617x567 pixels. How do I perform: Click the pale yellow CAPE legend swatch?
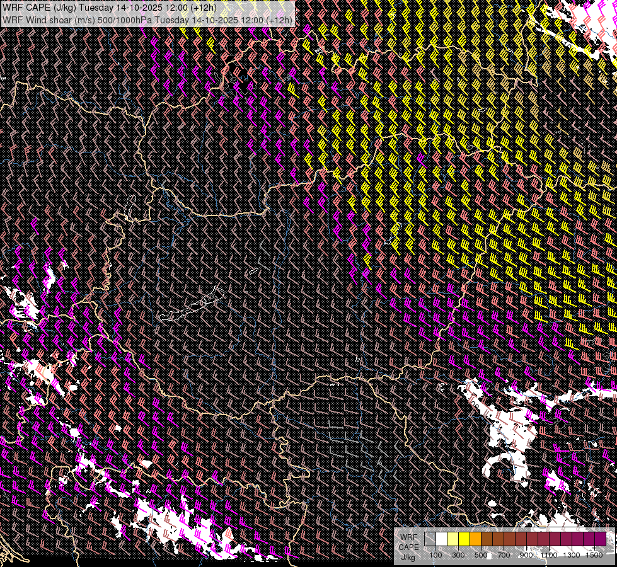(x=453, y=539)
